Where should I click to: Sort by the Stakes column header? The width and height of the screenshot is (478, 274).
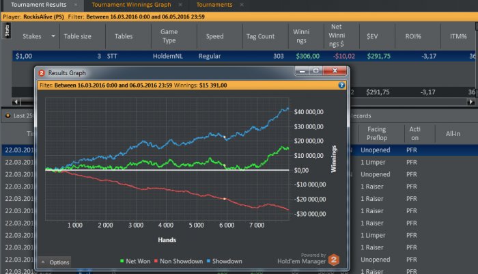31,36
